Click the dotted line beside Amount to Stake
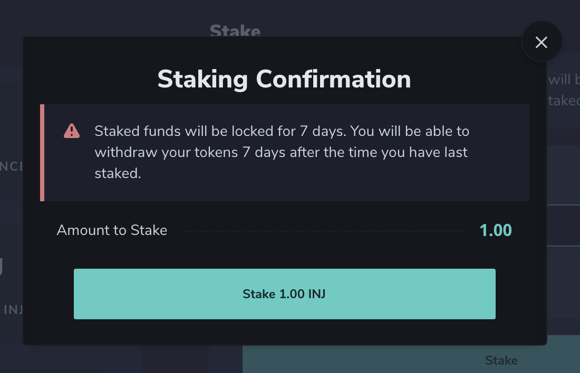The width and height of the screenshot is (580, 373). point(323,231)
